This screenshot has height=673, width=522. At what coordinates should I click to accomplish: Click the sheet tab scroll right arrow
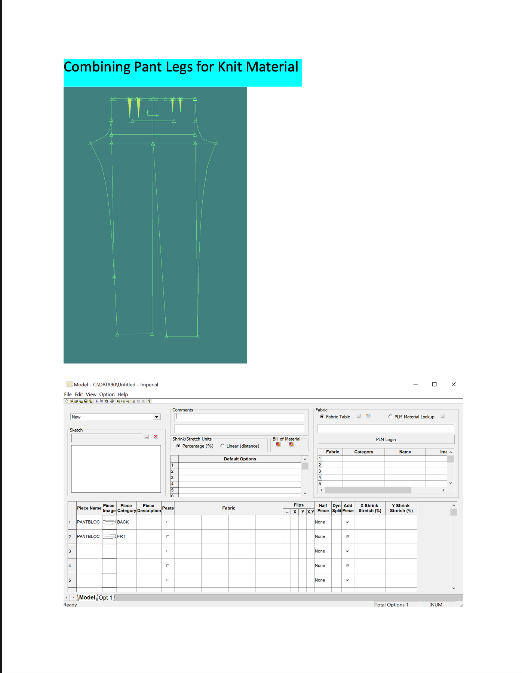pyautogui.click(x=73, y=598)
